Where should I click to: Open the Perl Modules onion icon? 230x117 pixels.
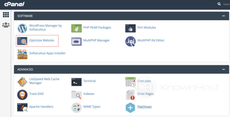[130, 28]
